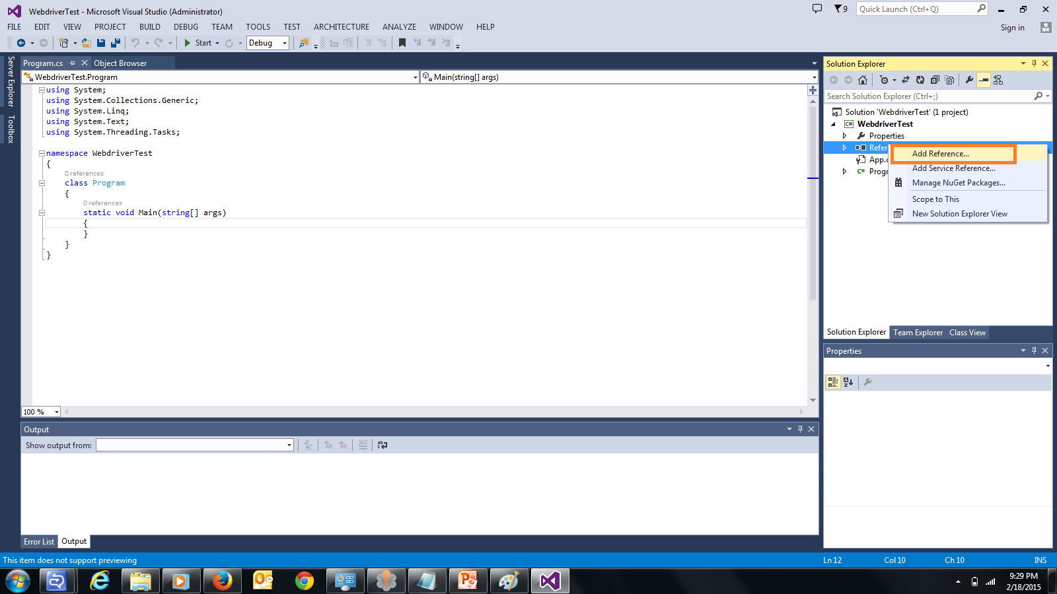This screenshot has width=1057, height=594.
Task: Open the Show output from dropdown
Action: click(289, 445)
